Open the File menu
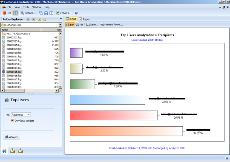The image size is (230, 162). click(x=9, y=7)
